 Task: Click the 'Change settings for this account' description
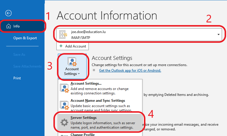(x=139, y=65)
